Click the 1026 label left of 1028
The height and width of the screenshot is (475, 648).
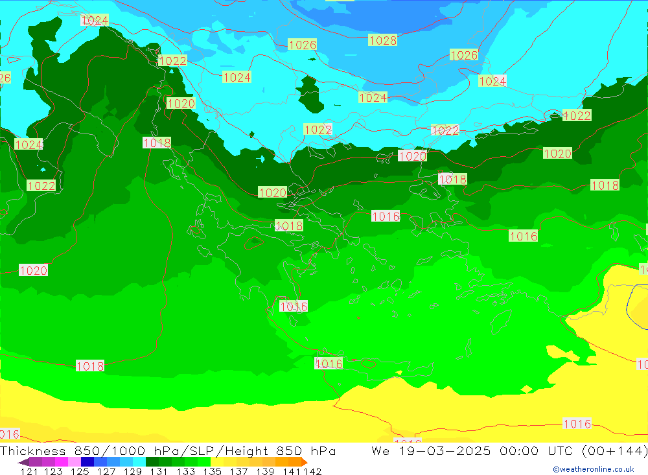pyautogui.click(x=302, y=45)
